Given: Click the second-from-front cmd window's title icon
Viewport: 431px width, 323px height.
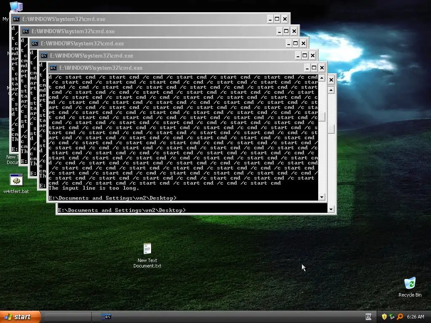Looking at the screenshot, I should coord(44,56).
